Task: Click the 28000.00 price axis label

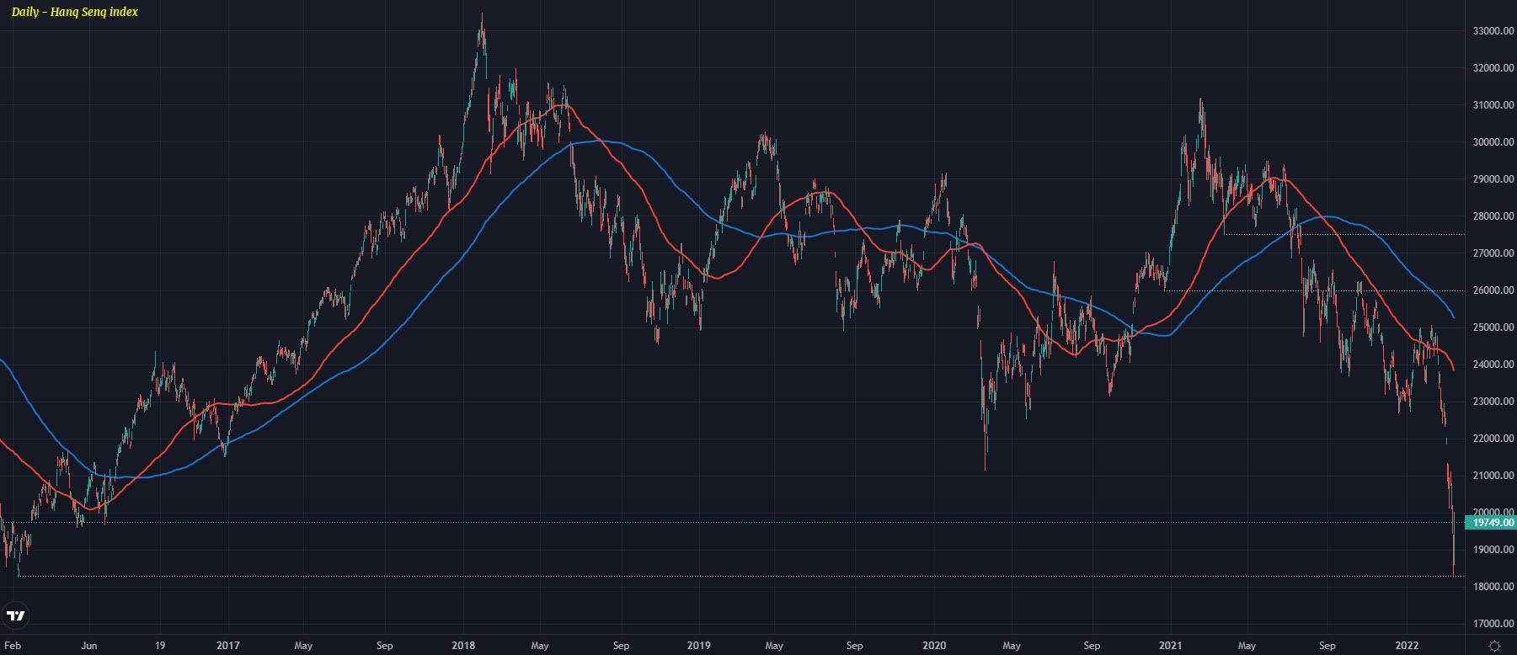Action: click(1493, 216)
